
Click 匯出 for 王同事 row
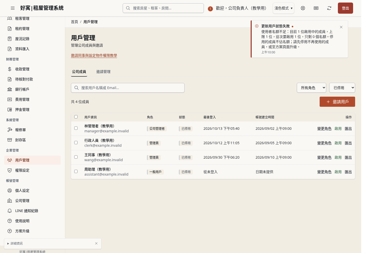(x=348, y=157)
